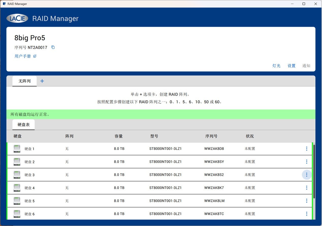This screenshot has height=226, width=322.
Task: Click the drive table vertical scrollbar
Action: (314, 171)
